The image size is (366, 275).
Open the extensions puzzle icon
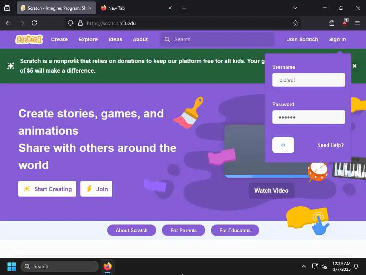332,23
